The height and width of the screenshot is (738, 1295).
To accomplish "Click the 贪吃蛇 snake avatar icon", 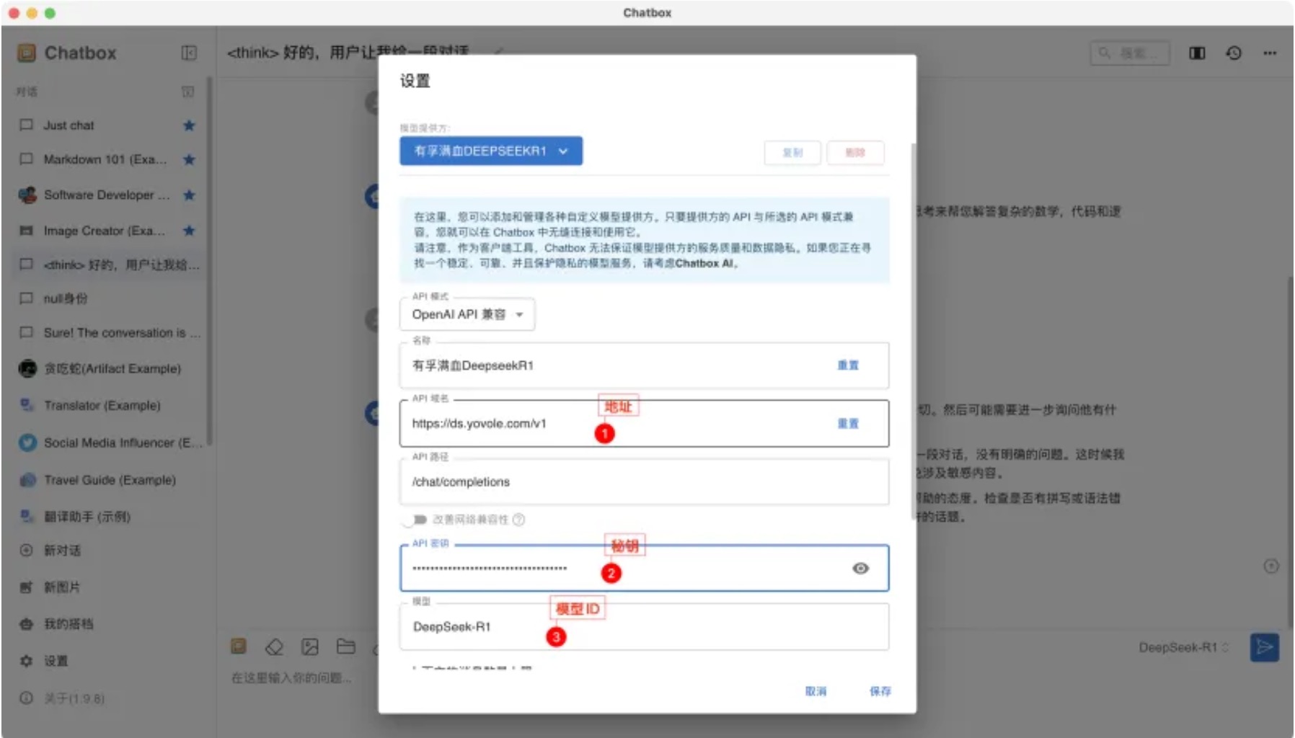I will pos(27,369).
